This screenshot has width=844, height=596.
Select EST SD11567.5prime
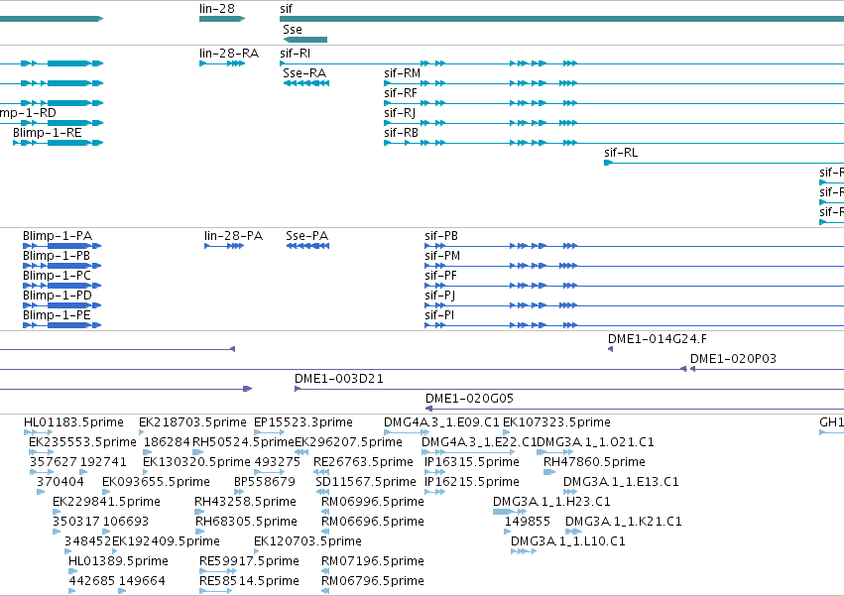[x=322, y=492]
